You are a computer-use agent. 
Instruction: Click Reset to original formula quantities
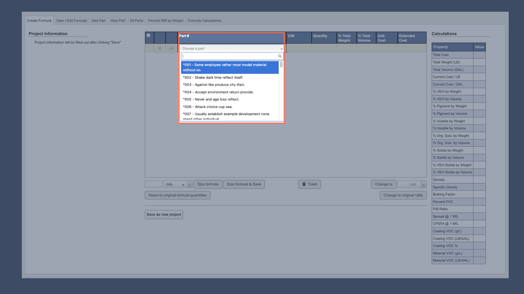coord(177,195)
